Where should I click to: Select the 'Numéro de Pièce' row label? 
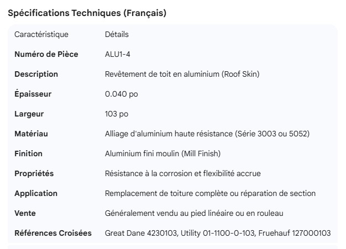[46, 55]
